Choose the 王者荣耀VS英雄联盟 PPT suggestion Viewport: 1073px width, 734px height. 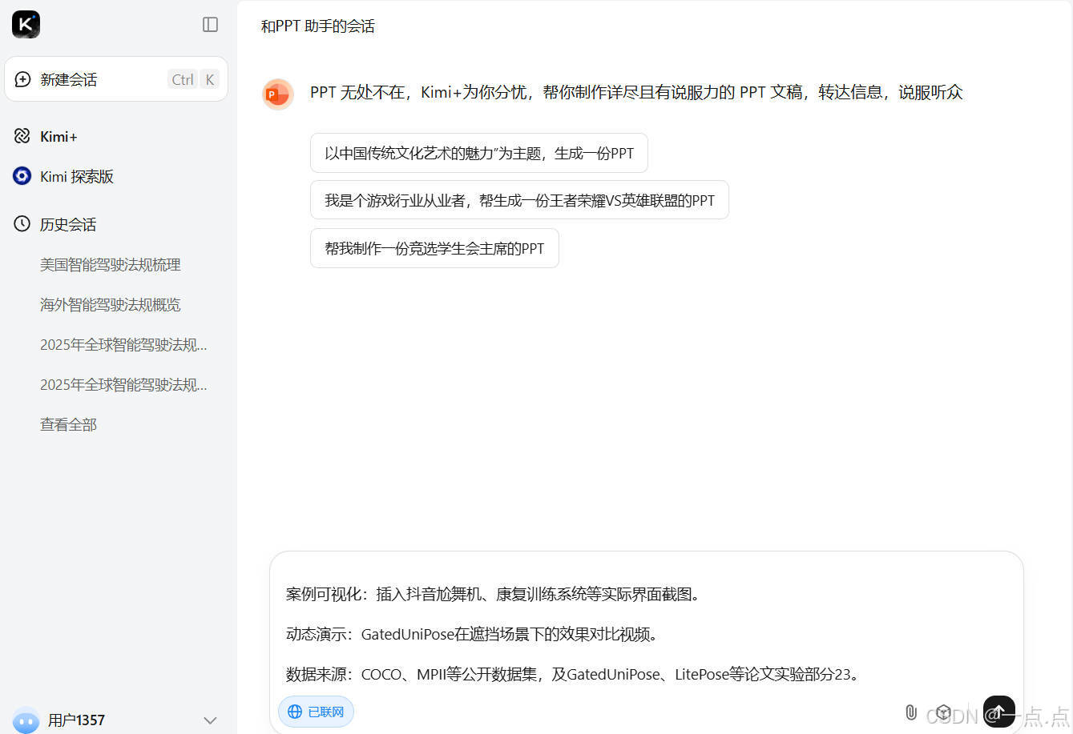[x=519, y=200]
